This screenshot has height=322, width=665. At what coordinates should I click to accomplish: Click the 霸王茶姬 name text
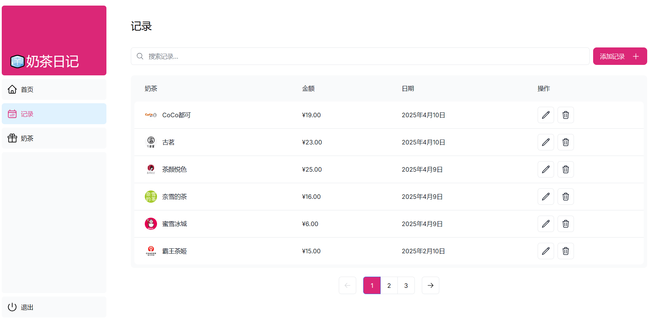[x=174, y=251]
